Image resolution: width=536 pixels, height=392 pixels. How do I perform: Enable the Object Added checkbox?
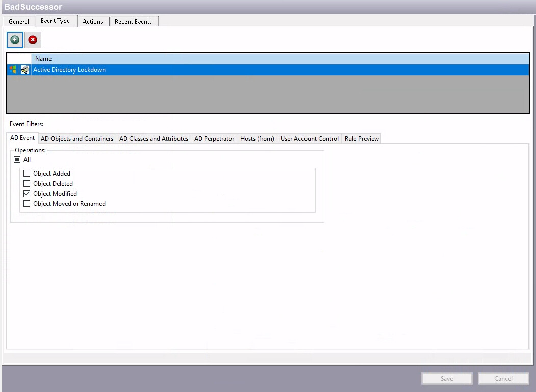pos(27,174)
